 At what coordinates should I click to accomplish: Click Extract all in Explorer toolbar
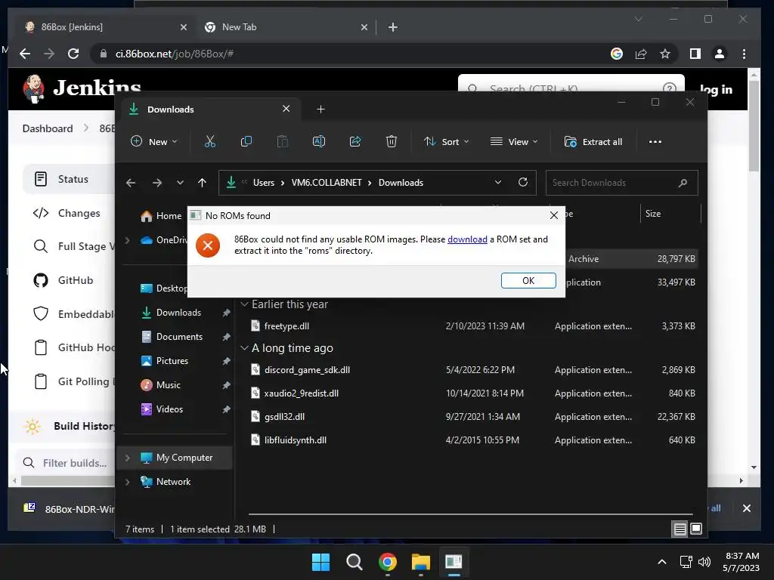point(593,141)
